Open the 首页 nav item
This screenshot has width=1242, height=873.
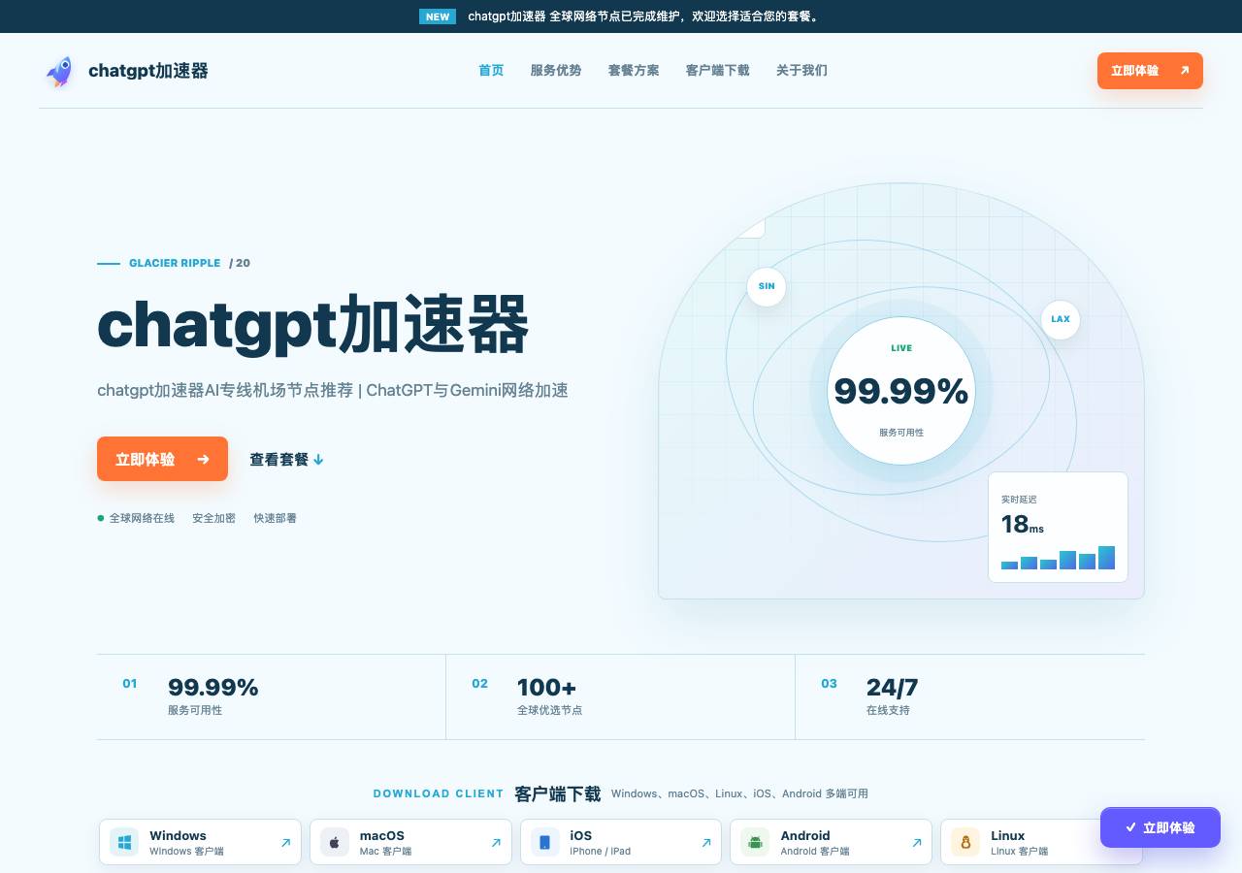pyautogui.click(x=491, y=71)
